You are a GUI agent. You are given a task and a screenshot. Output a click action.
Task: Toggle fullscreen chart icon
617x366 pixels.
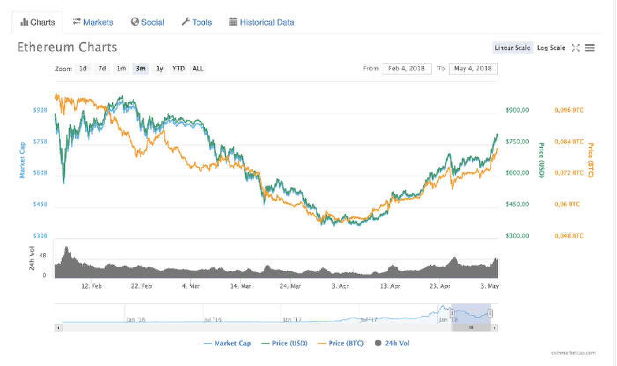[x=576, y=48]
